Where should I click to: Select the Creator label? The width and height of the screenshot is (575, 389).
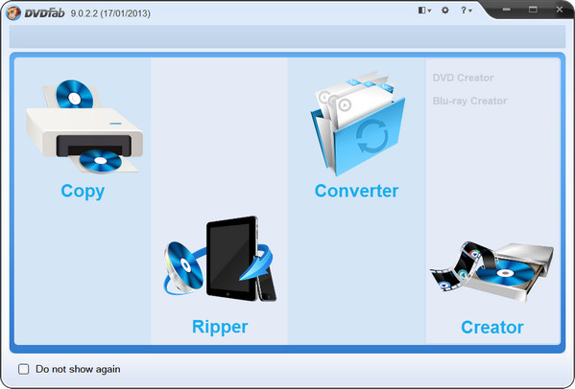click(492, 327)
